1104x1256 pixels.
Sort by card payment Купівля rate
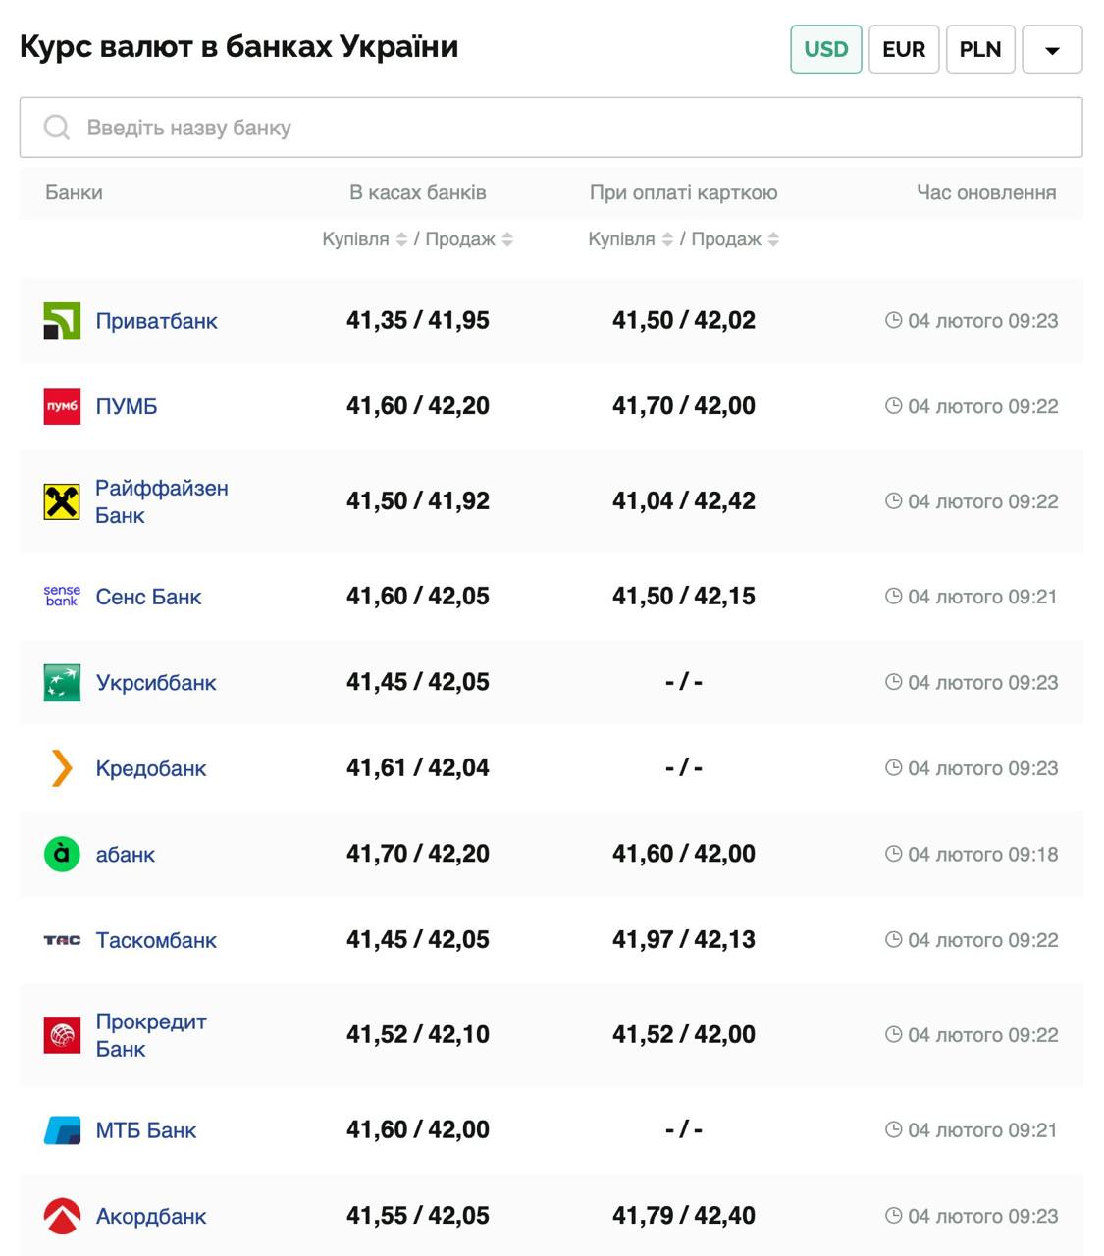[x=667, y=239]
